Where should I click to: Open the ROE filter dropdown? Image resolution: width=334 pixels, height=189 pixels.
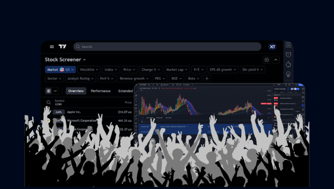point(176,78)
